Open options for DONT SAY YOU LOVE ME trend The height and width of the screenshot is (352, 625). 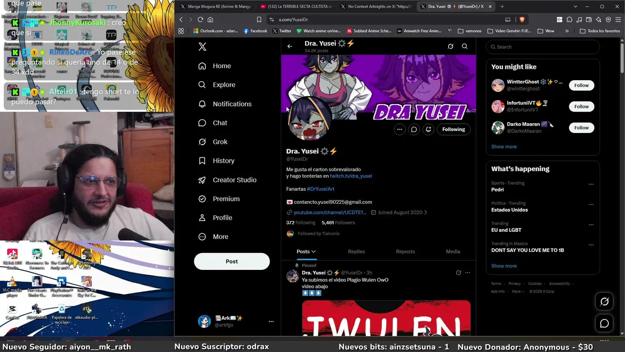coord(591,245)
